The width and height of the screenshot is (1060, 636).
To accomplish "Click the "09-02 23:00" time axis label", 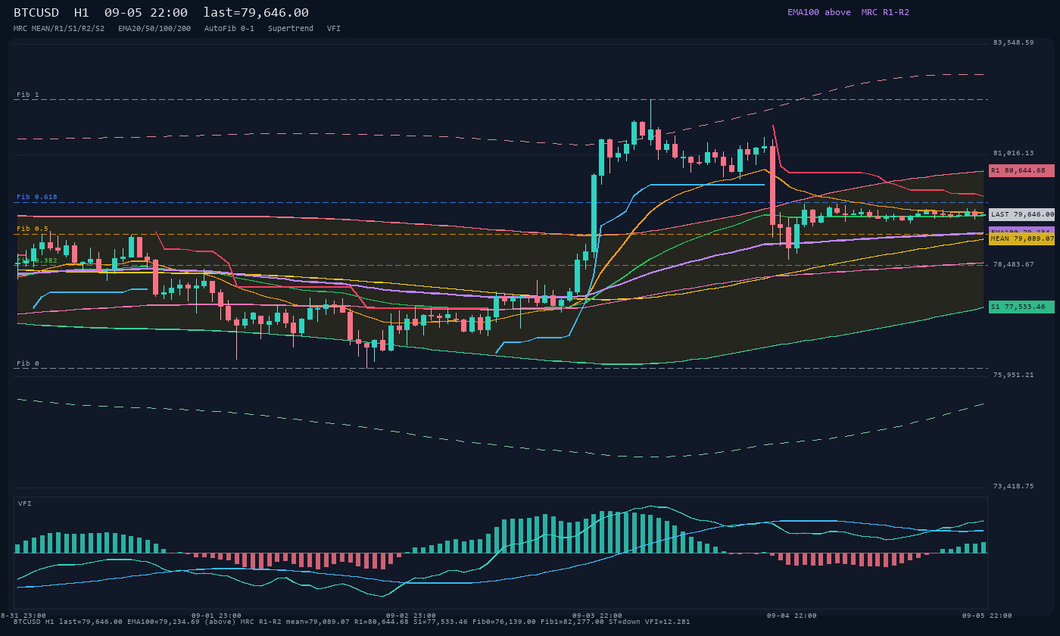I will point(411,616).
